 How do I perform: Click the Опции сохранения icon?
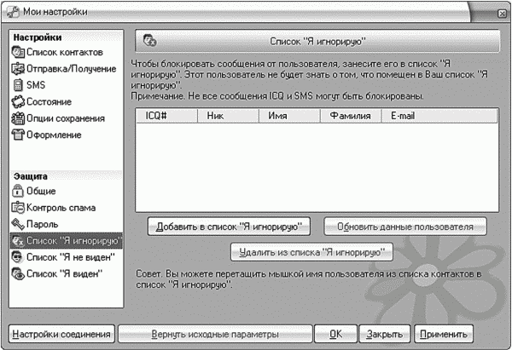tap(18, 118)
